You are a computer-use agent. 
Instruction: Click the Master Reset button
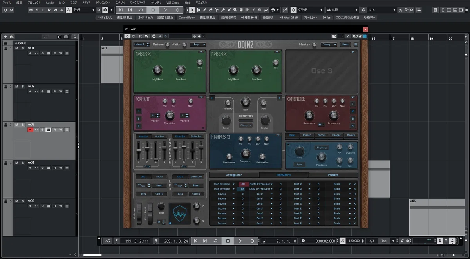tap(345, 45)
